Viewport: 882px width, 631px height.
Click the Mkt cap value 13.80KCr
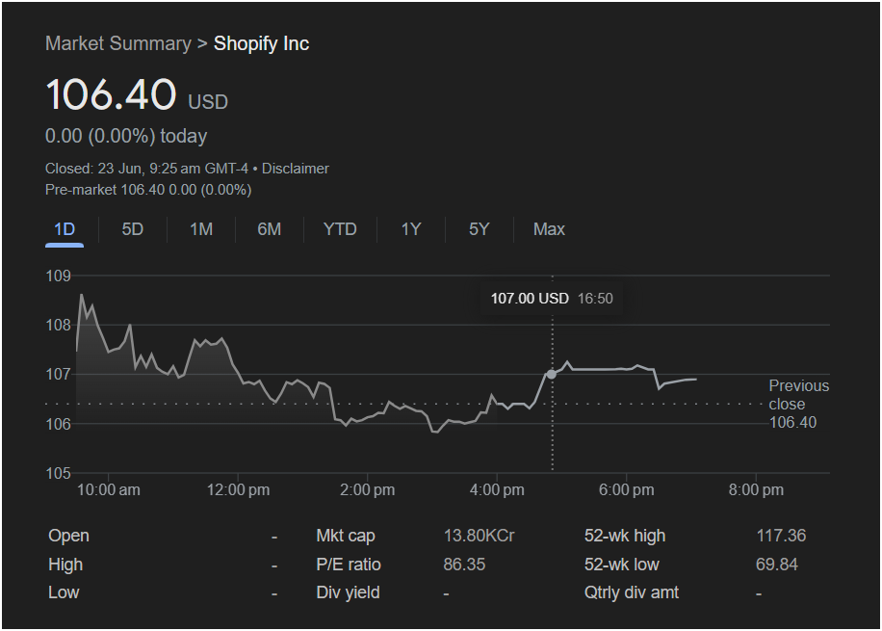point(479,536)
